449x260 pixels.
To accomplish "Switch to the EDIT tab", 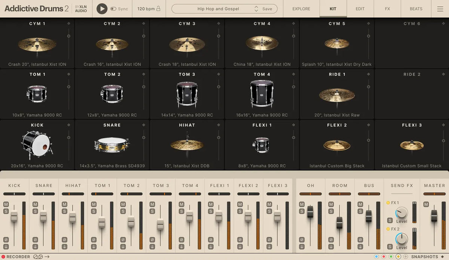I will click(360, 9).
